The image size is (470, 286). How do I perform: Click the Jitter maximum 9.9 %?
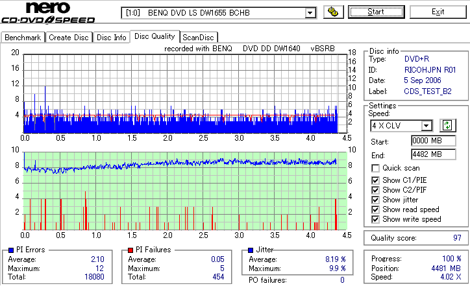(338, 268)
